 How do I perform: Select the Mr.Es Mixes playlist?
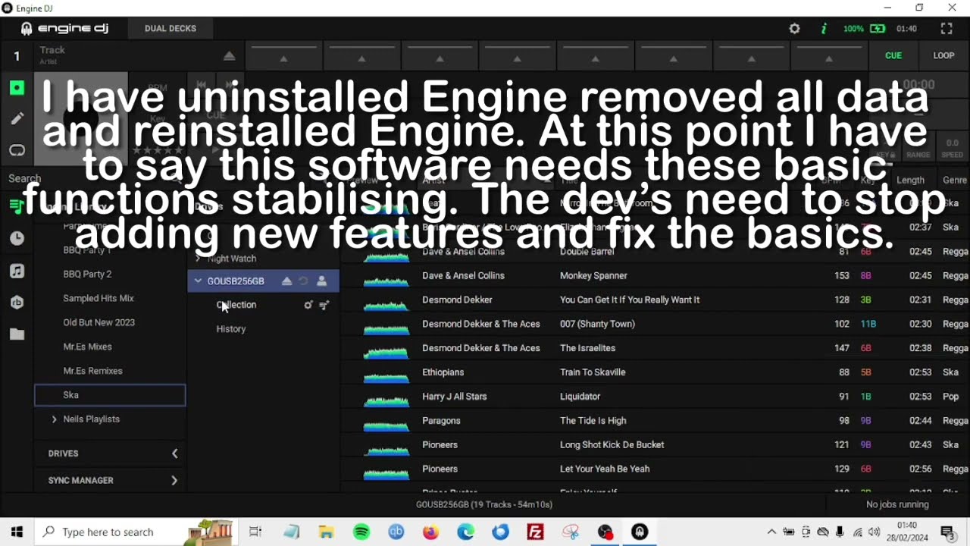click(88, 347)
